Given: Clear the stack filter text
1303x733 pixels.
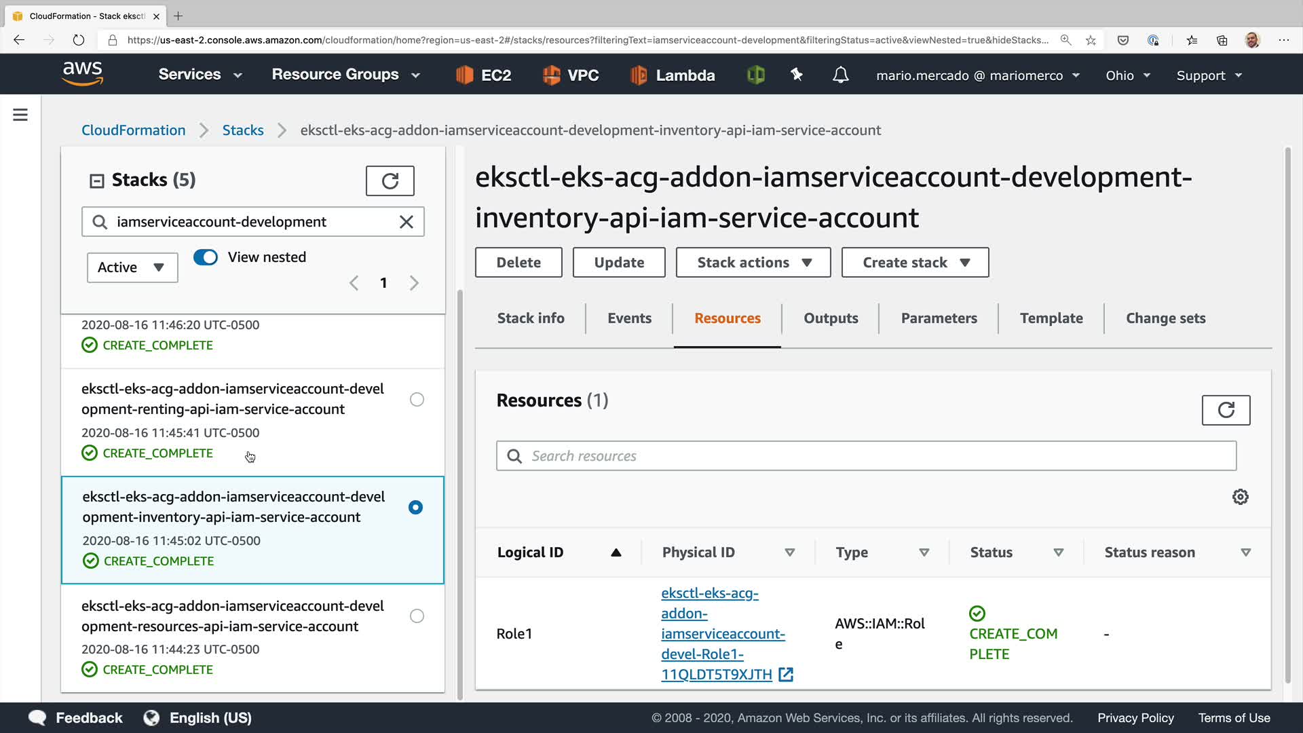Looking at the screenshot, I should [x=406, y=222].
